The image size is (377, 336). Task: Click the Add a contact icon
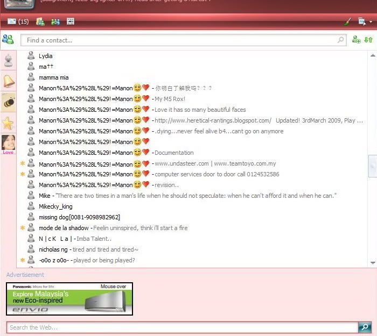356,40
